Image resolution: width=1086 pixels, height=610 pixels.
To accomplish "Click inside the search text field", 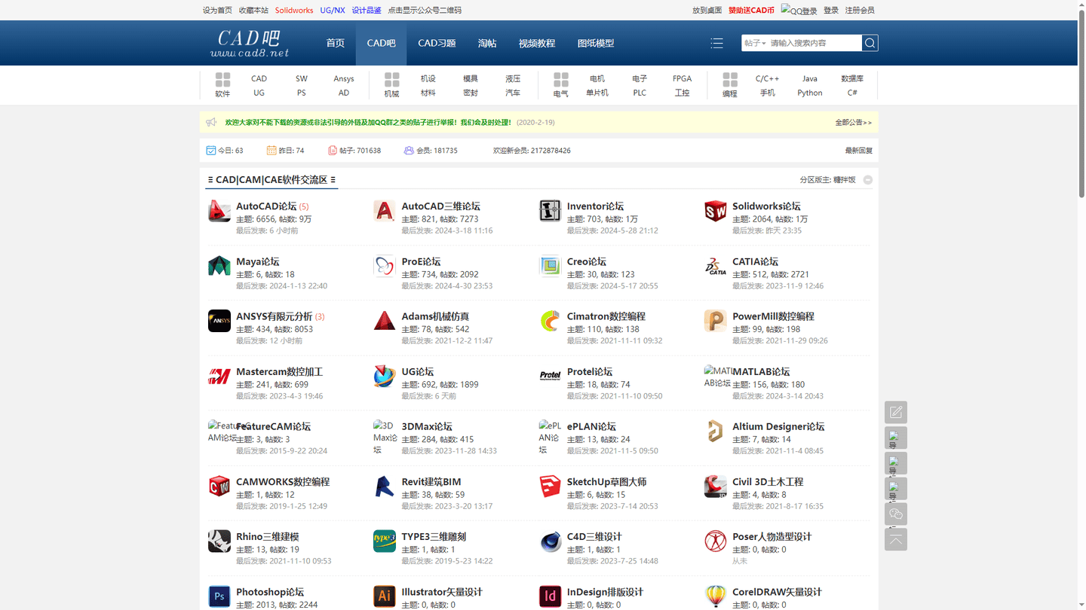I will (x=814, y=43).
